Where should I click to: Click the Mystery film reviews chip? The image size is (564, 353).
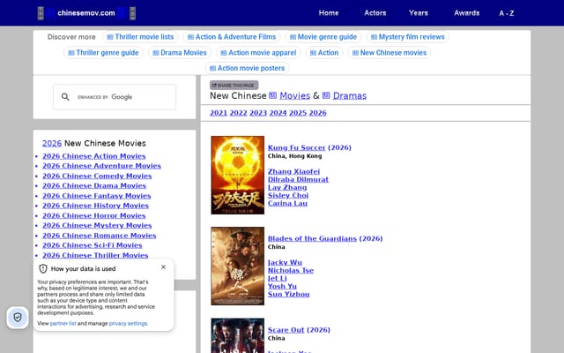click(407, 37)
